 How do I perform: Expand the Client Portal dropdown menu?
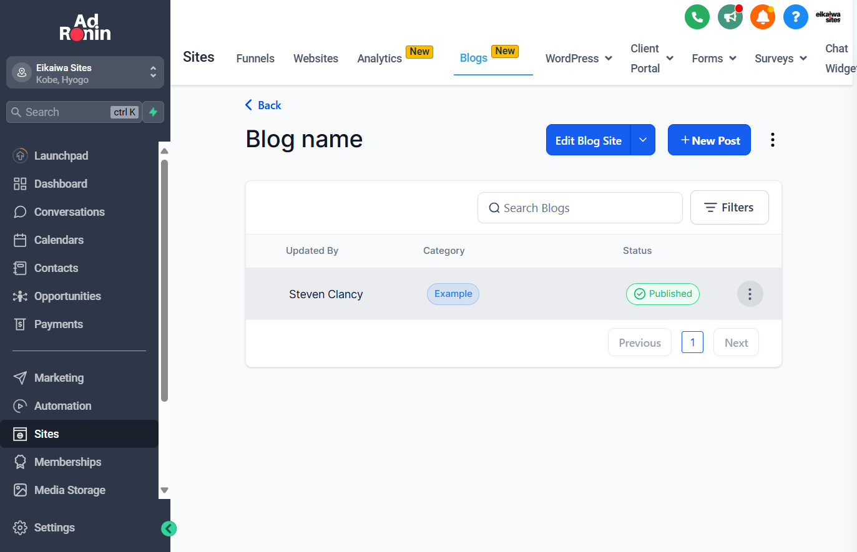pyautogui.click(x=652, y=59)
